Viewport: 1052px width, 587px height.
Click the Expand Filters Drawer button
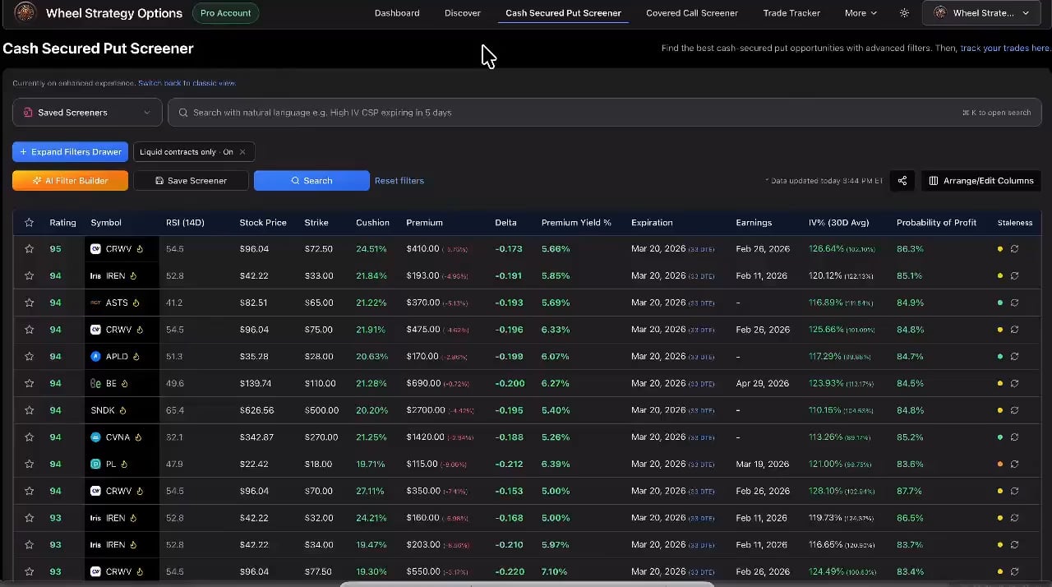[x=70, y=152]
